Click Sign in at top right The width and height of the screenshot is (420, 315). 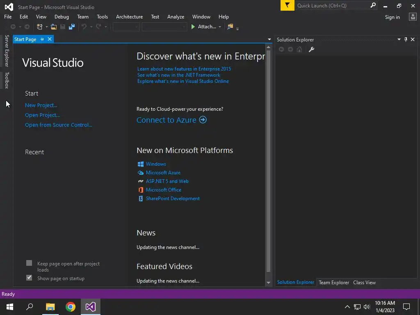coord(393,17)
